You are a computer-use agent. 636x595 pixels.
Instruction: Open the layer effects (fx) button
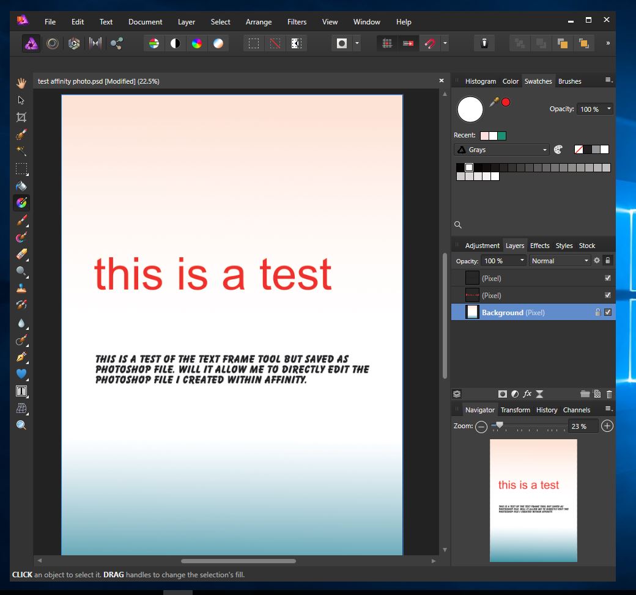coord(527,394)
